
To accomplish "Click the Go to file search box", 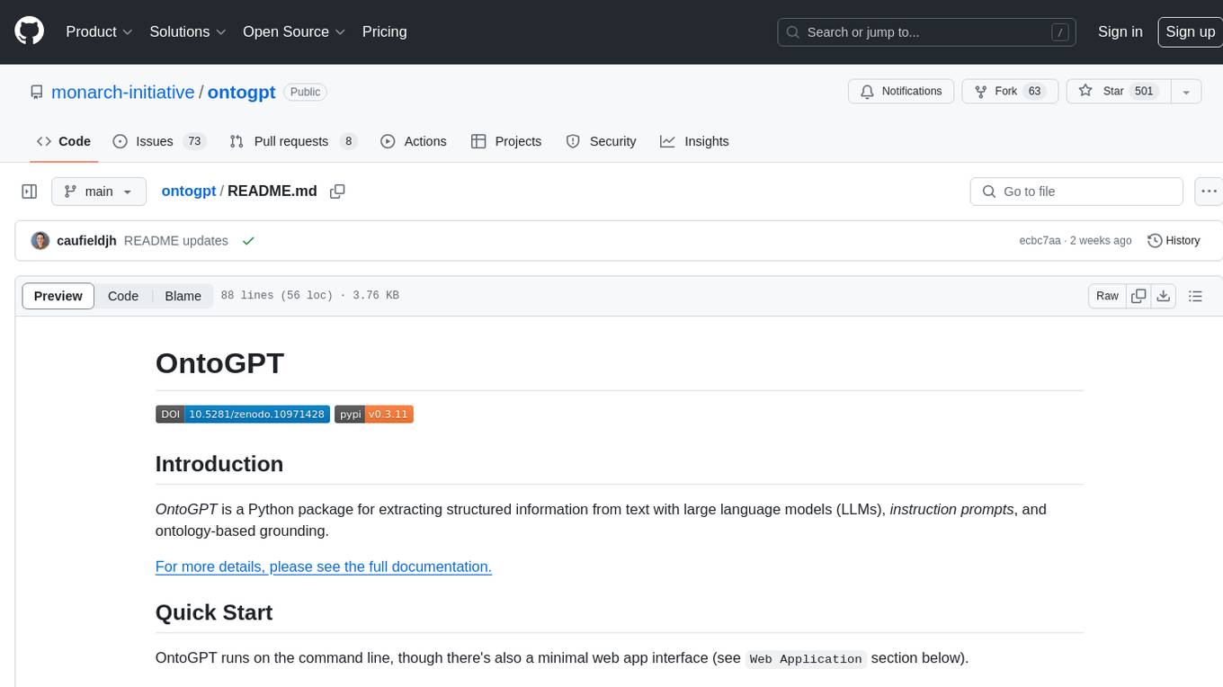I will click(1076, 192).
